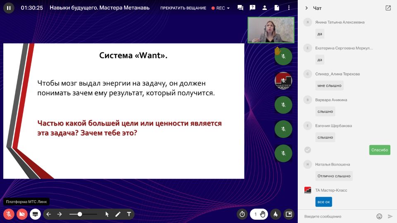This screenshot has height=223, width=397.
Task: Open the questions icon in top bar
Action: (252, 8)
